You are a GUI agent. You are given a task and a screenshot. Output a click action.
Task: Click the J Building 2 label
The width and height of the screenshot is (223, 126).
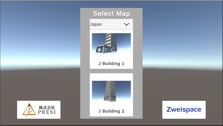point(111,111)
